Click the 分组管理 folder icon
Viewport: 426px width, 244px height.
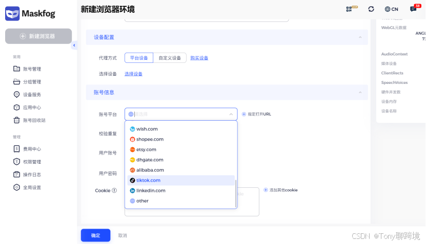click(16, 82)
